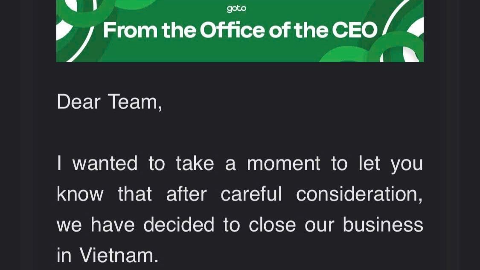Image resolution: width=480 pixels, height=270 pixels.
Task: Click the word "moment" in the first sentence
Action: point(283,163)
